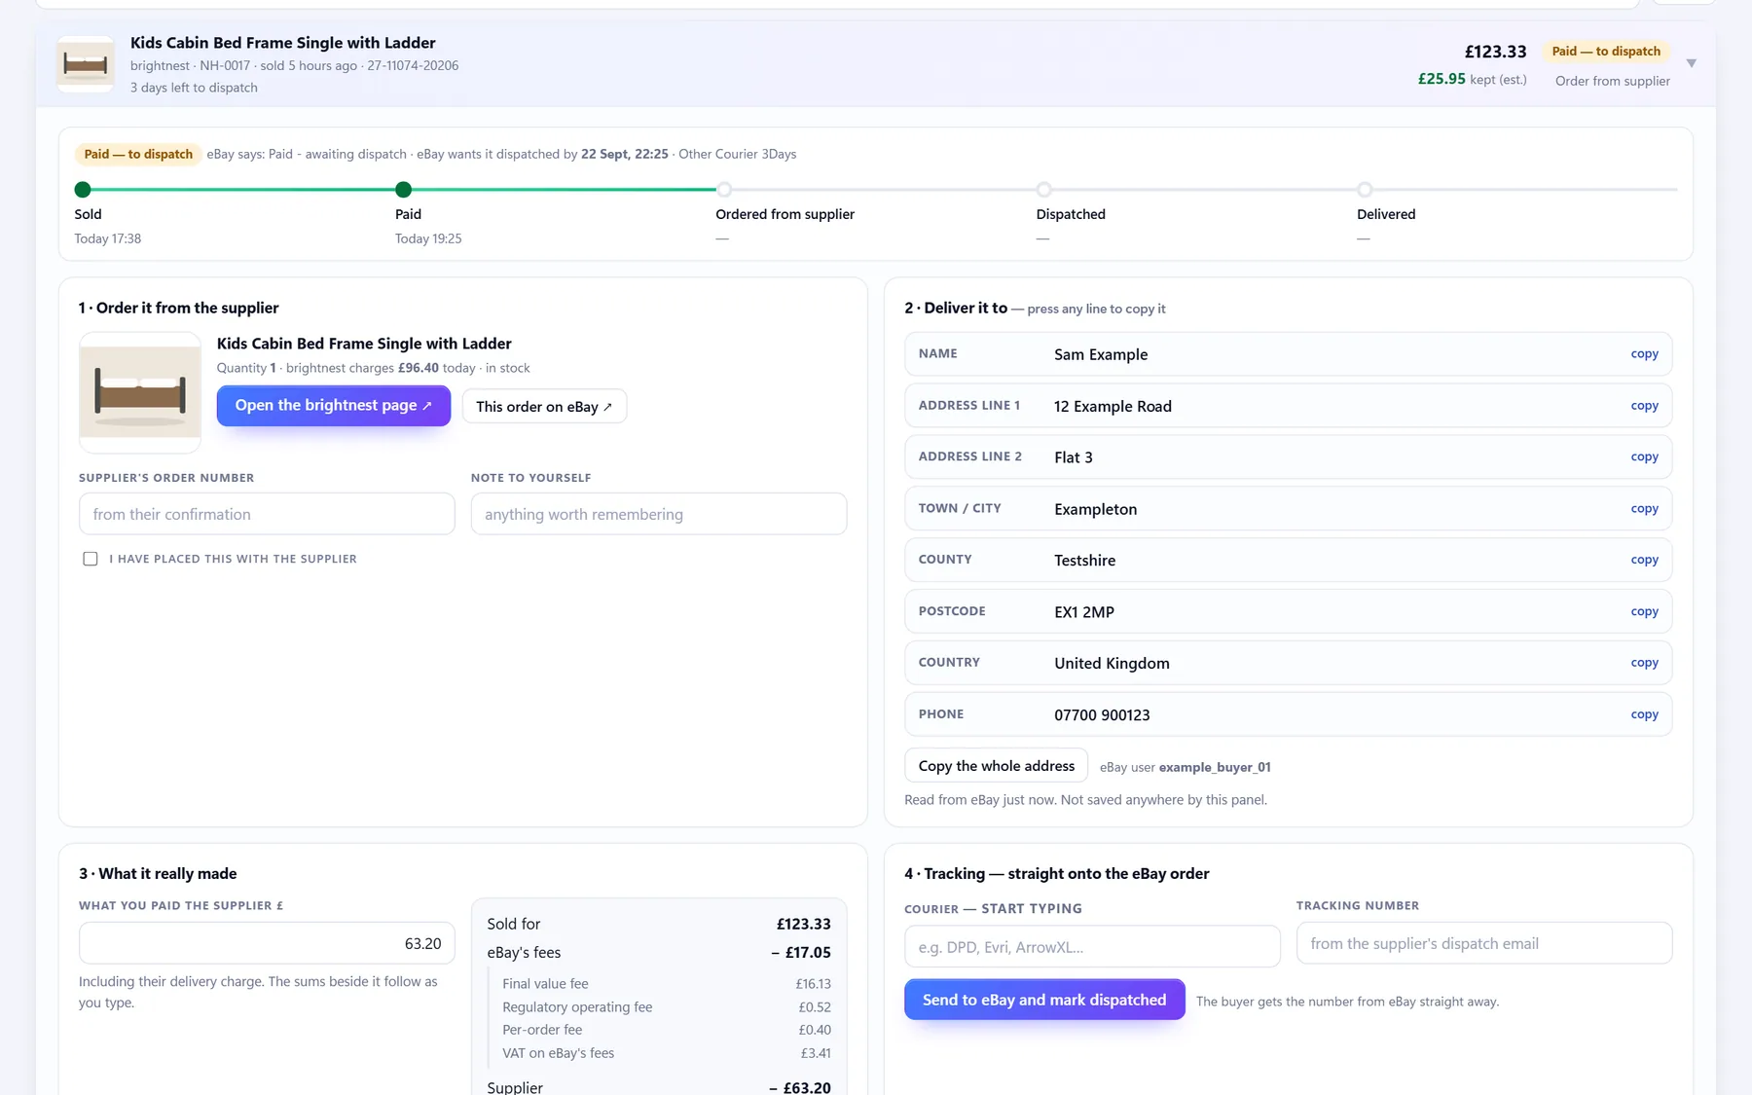Click the Regulatory operating fee row
This screenshot has width=1752, height=1095.
pyautogui.click(x=667, y=1007)
